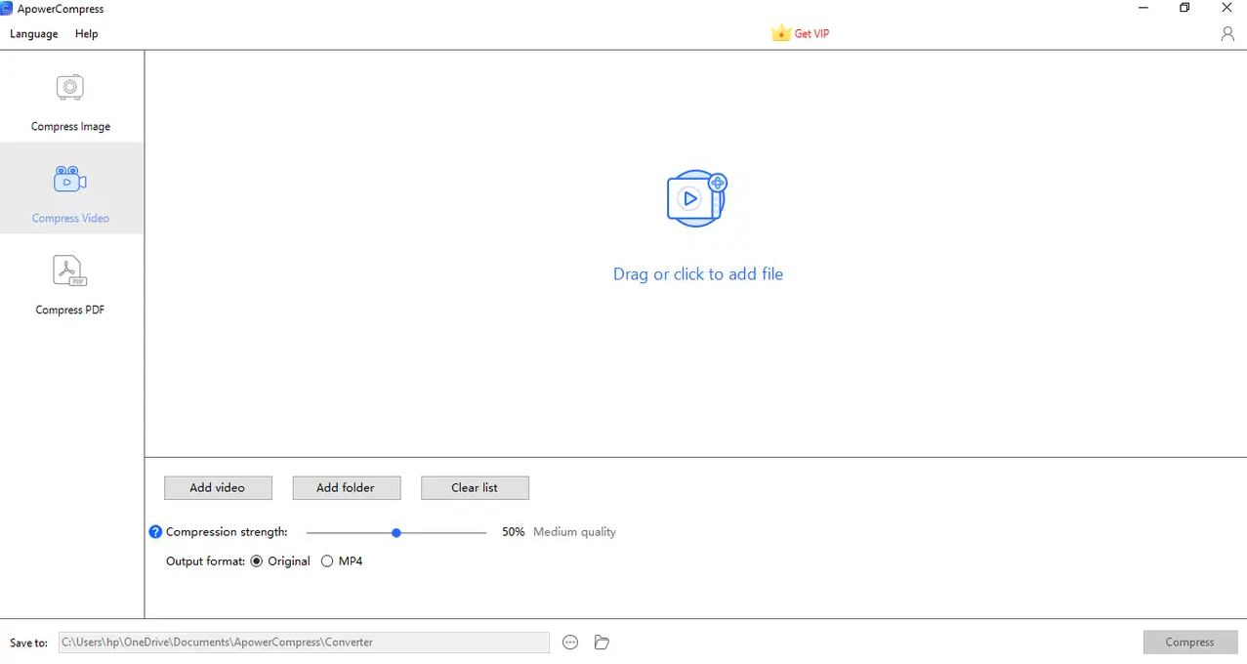The width and height of the screenshot is (1247, 664).
Task: Click the Compress PDF label
Action: pos(70,311)
